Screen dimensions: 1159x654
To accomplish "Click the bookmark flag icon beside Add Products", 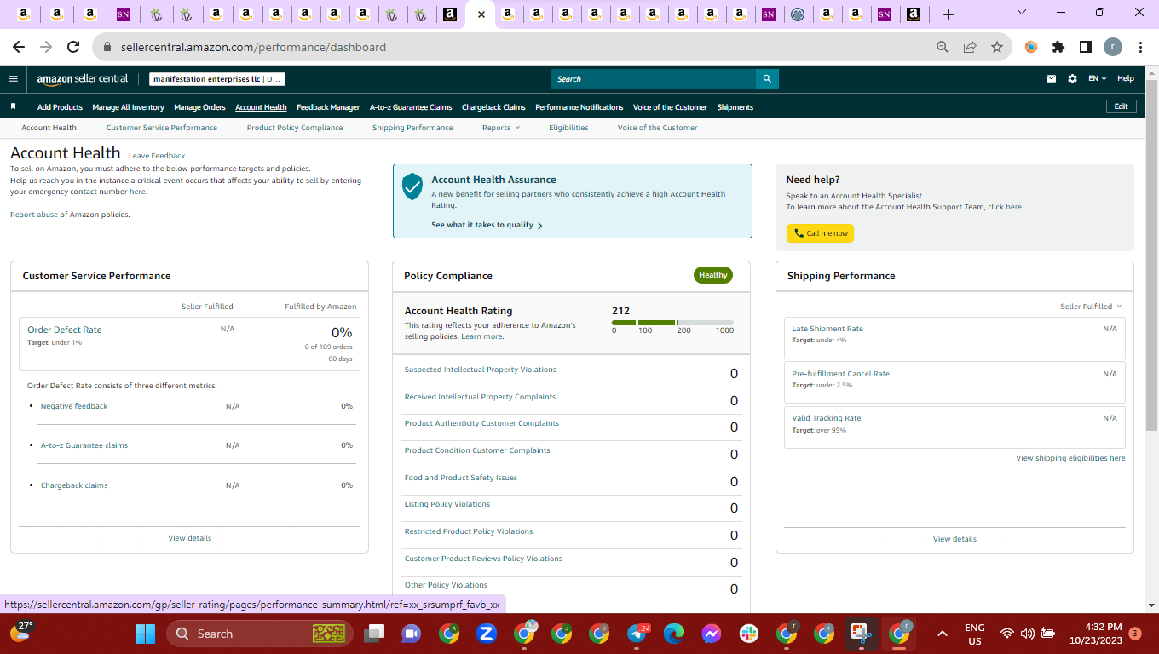I will [14, 107].
